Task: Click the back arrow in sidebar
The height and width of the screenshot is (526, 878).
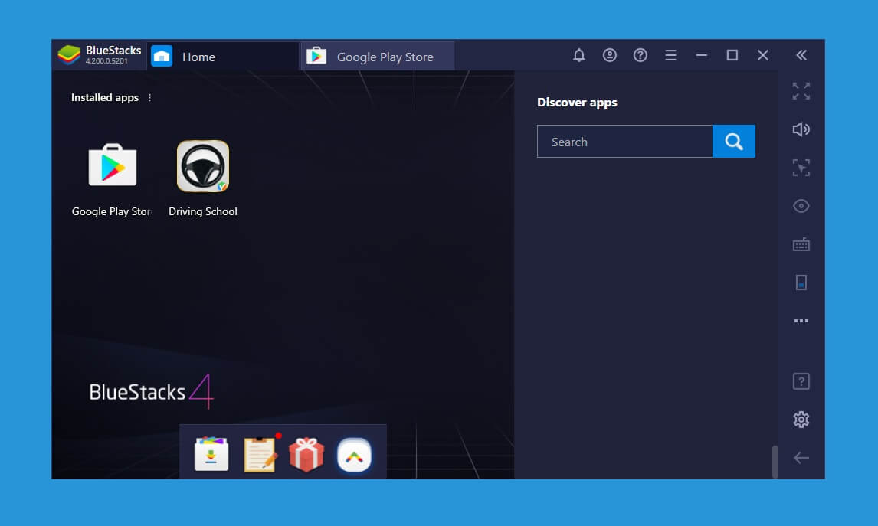Action: 801,458
